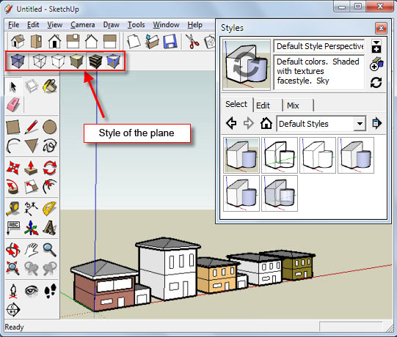Pick the Protractor tool
Screen dimensions: 397x337
point(50,209)
